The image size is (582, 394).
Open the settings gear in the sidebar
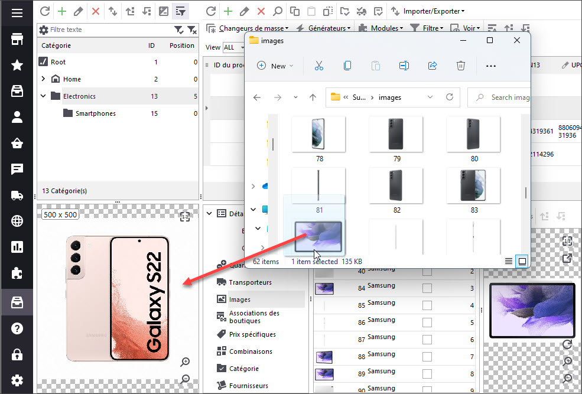(17, 380)
